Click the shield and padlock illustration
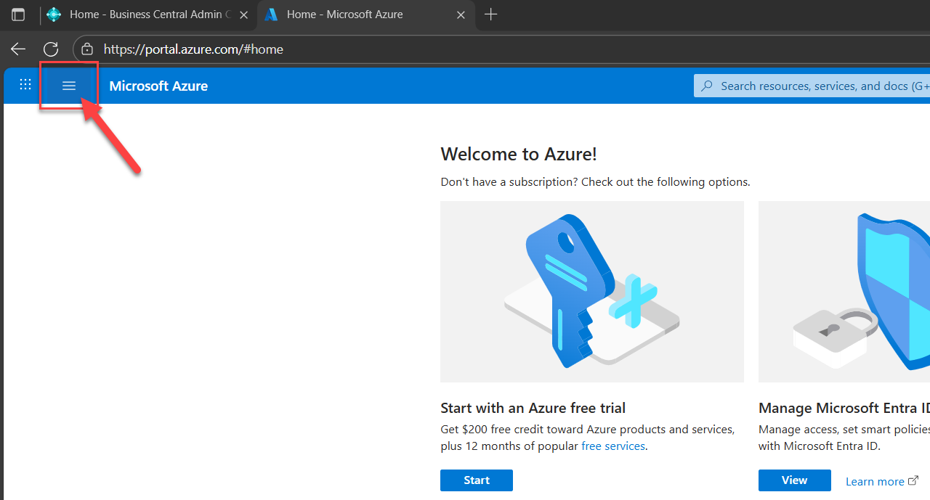Screen dimensions: 930x500 pyautogui.click(x=844, y=292)
